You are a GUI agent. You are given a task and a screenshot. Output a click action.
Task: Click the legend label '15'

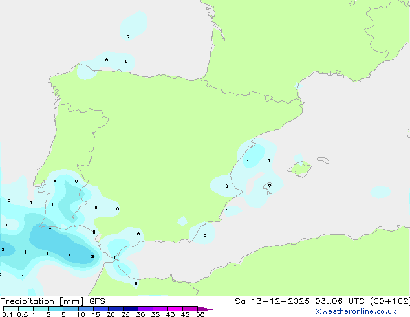pyautogui.click(x=96, y=314)
